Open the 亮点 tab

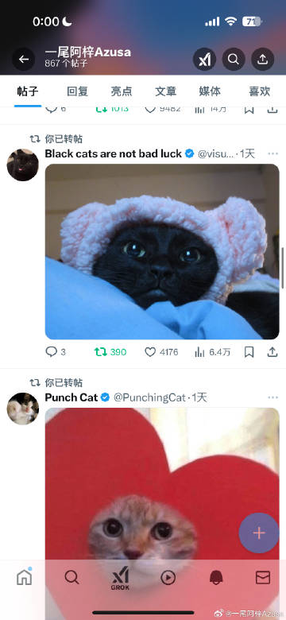click(122, 91)
